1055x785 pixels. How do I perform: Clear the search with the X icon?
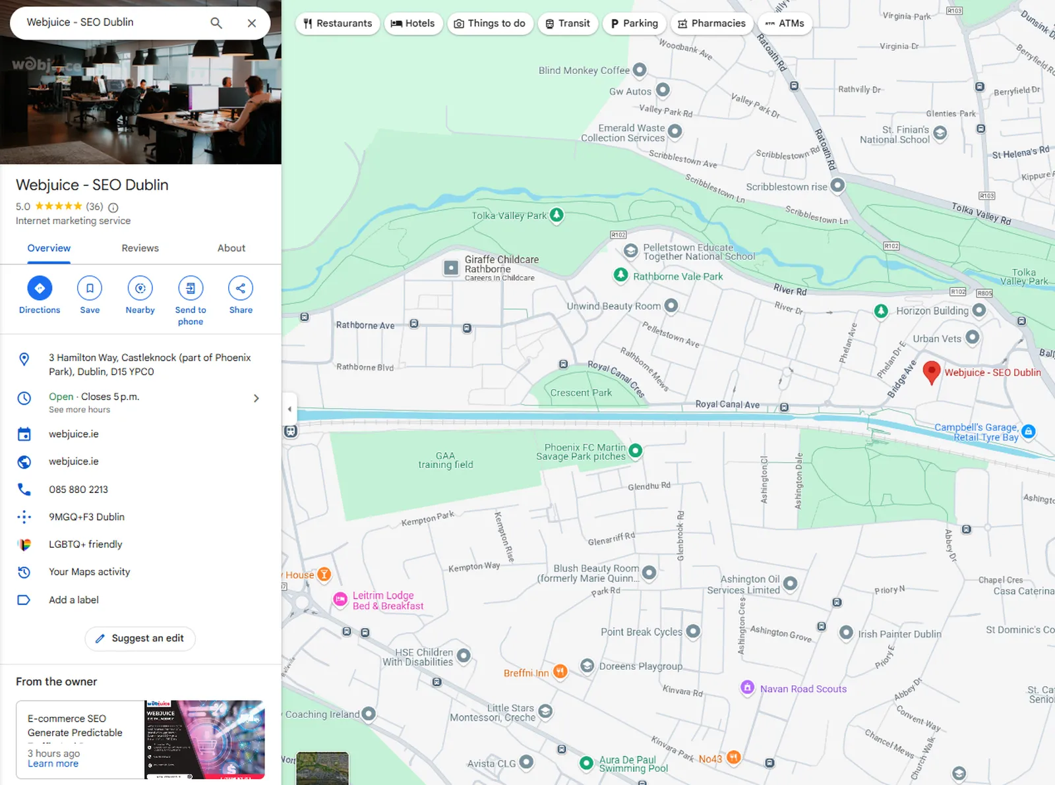coord(252,22)
